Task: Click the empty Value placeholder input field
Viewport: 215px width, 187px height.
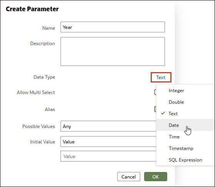Action: pos(108,156)
